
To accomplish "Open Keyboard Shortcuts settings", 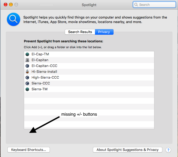I will pyautogui.click(x=29, y=150).
